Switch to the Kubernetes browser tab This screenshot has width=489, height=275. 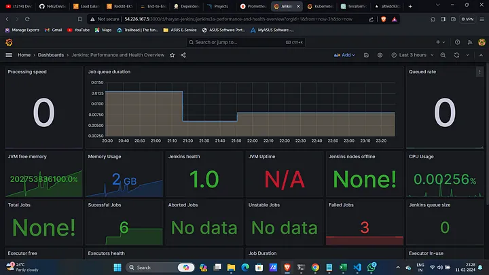(320, 6)
